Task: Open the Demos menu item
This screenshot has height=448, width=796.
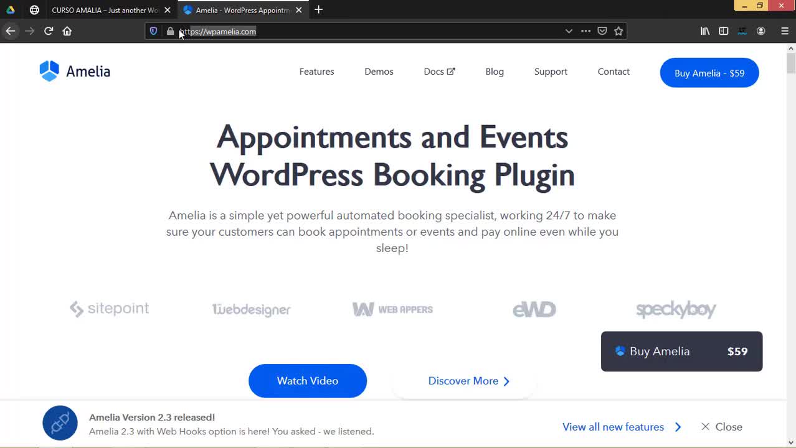Action: pyautogui.click(x=379, y=72)
